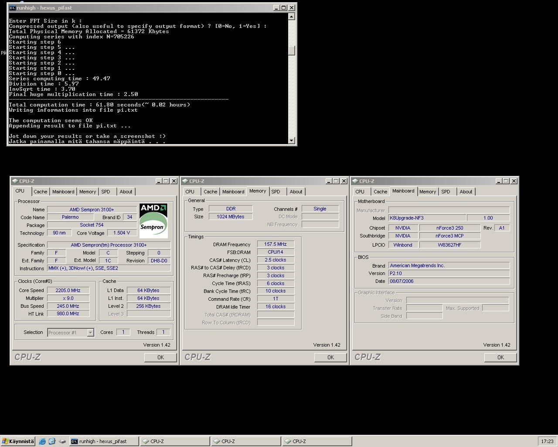This screenshot has width=558, height=447.
Task: Click the Mainboard CPU-Z window title icon
Action: (x=355, y=181)
